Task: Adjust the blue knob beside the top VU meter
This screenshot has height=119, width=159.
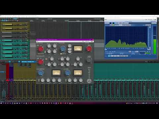Action: click(63, 49)
